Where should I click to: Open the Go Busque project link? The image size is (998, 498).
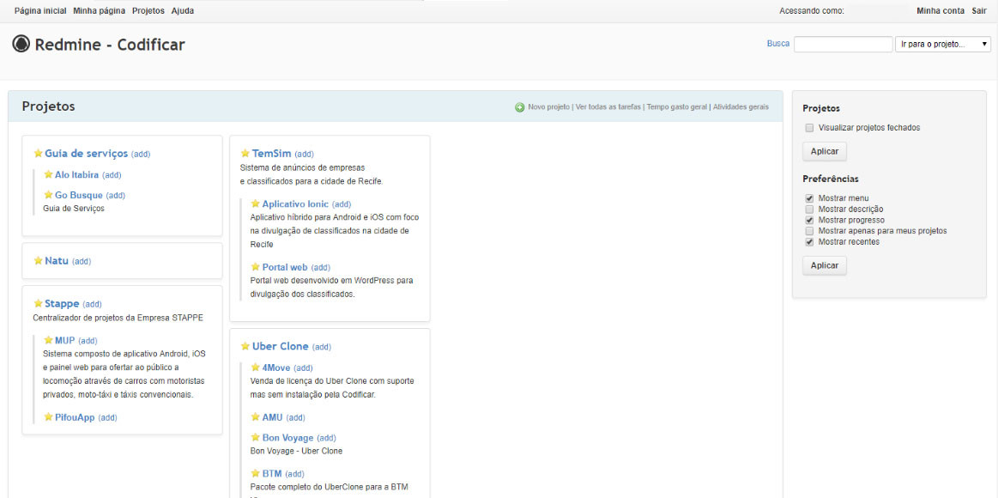[79, 195]
